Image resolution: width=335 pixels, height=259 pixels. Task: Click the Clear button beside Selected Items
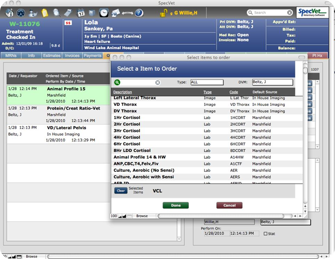[121, 191]
